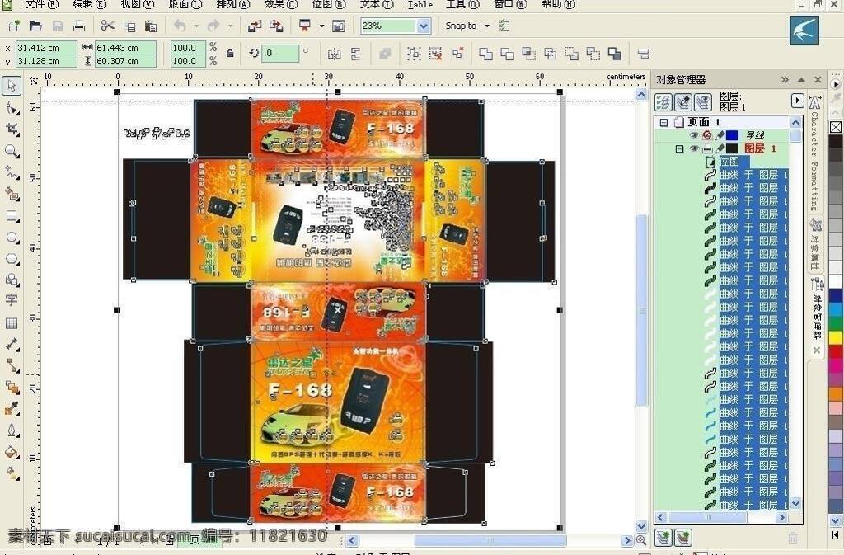Screen dimensions: 844x555
Task: Toggle the edit across layers button
Action: click(683, 101)
